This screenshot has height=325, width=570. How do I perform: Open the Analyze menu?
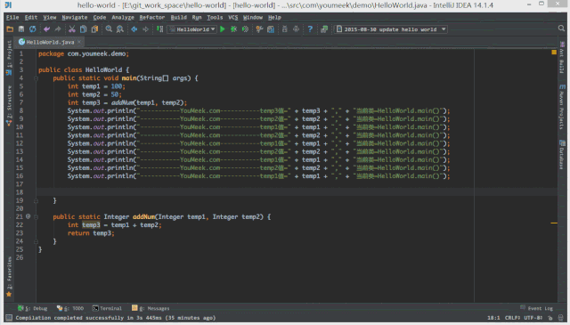coord(123,18)
